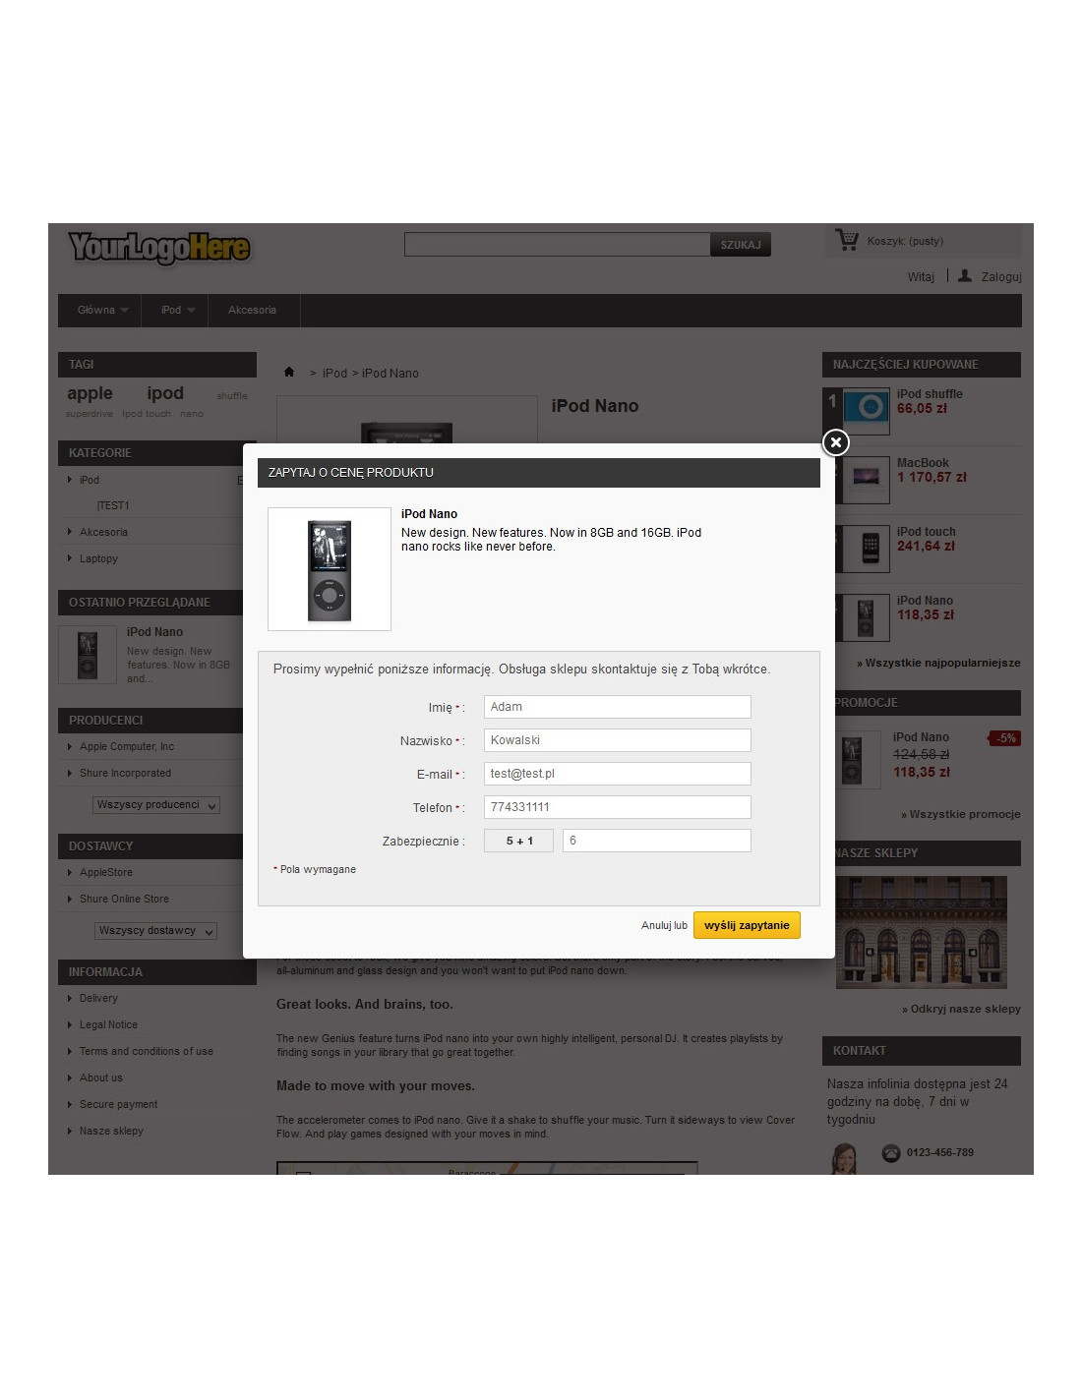Focus the Telefon input field

[618, 807]
